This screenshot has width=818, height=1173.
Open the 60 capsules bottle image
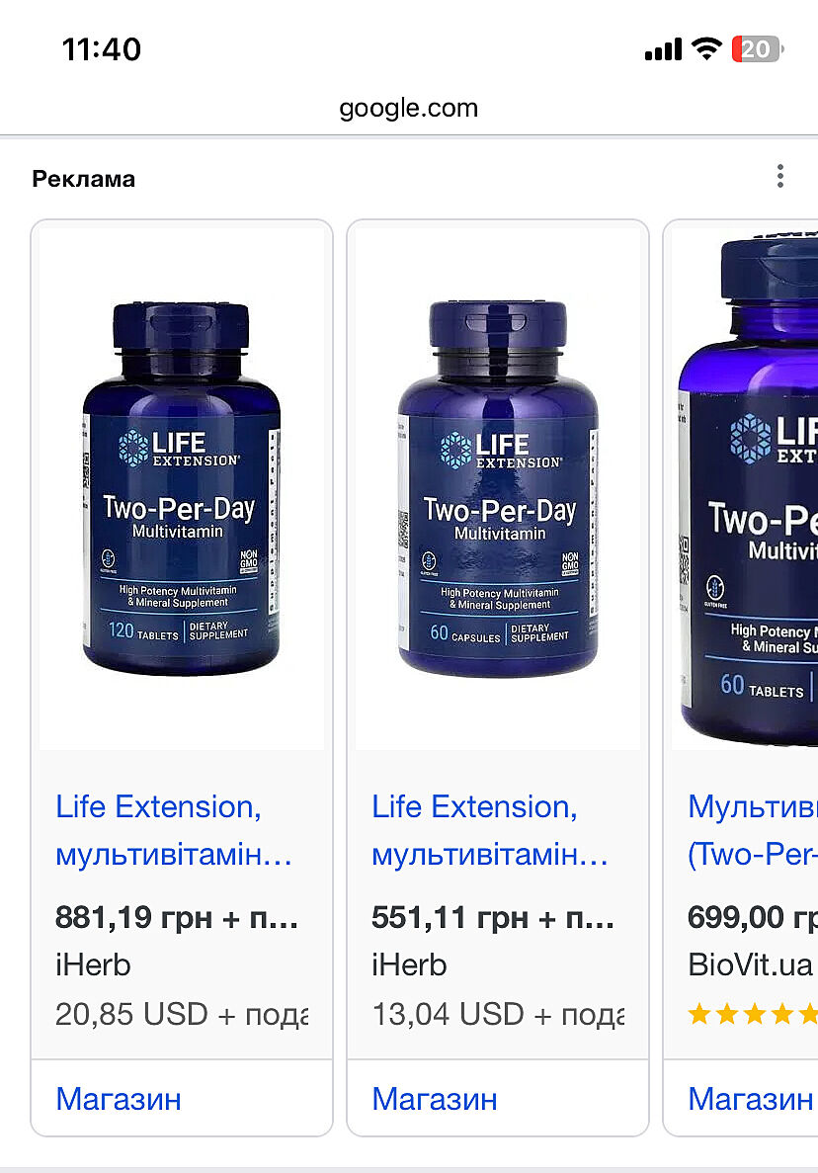click(498, 488)
